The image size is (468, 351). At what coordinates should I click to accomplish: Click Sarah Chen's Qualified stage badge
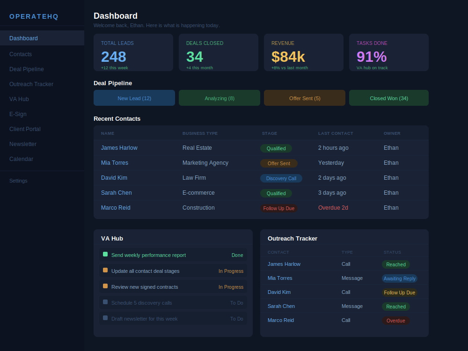(276, 193)
